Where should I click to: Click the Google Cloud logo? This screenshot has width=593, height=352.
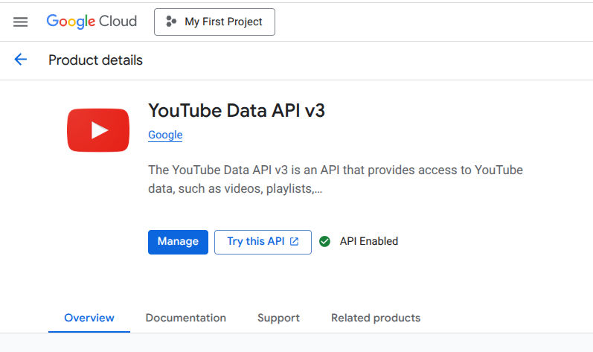(x=92, y=22)
